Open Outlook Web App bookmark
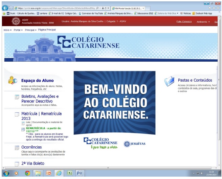The image size is (222, 179). point(202,13)
